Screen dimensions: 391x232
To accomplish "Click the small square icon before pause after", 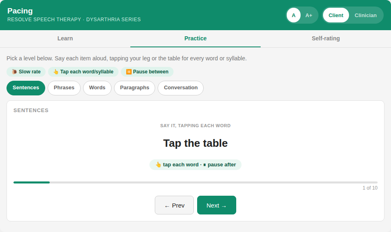I will [x=204, y=165].
